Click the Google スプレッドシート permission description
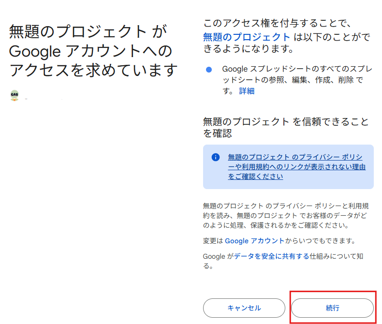The height and width of the screenshot is (324, 382). (297, 80)
